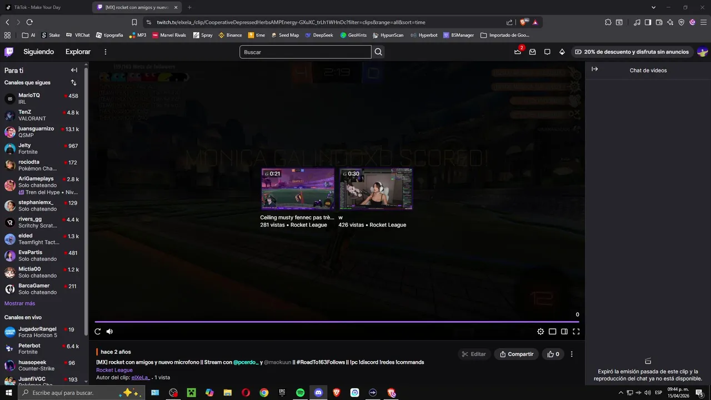711x400 pixels.
Task: Open Discord from the taskbar
Action: [318, 393]
